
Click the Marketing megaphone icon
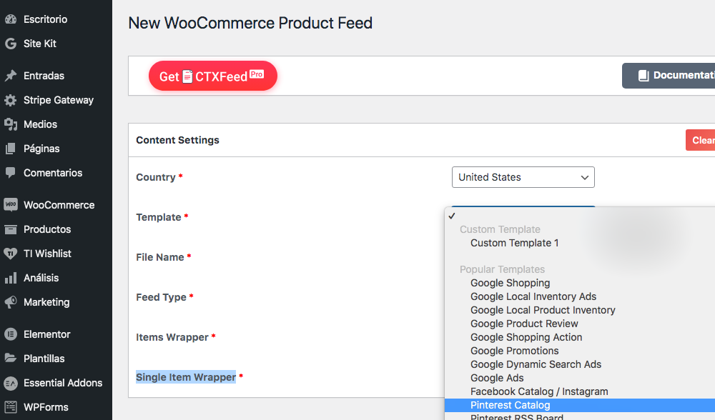click(11, 302)
